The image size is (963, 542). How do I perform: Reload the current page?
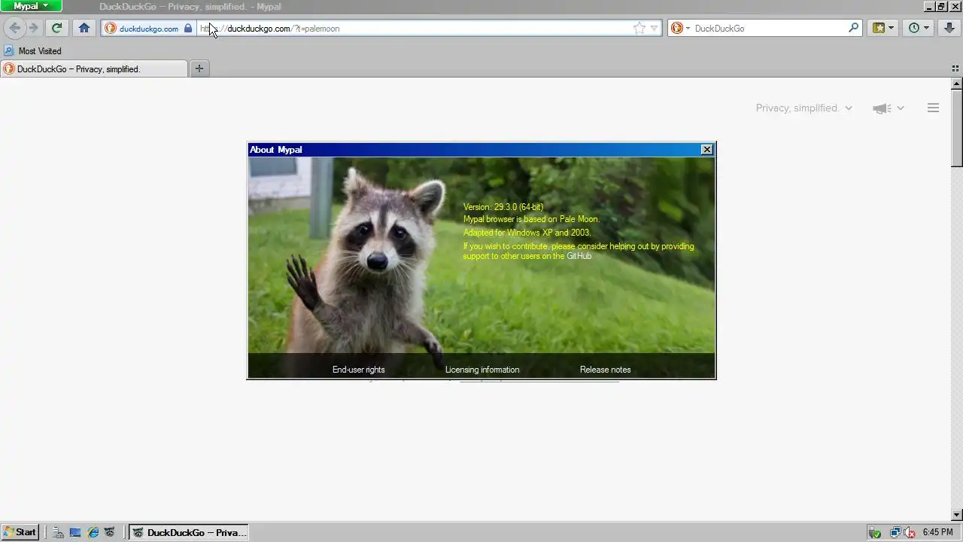(56, 28)
